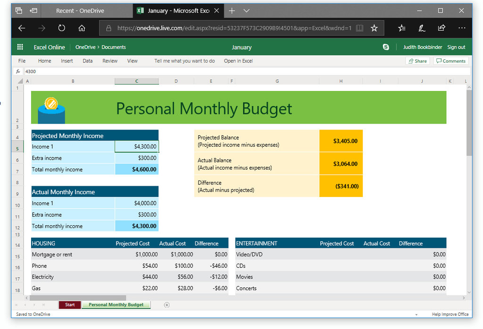Click Sign out link
This screenshot has width=483, height=329.
tap(456, 47)
